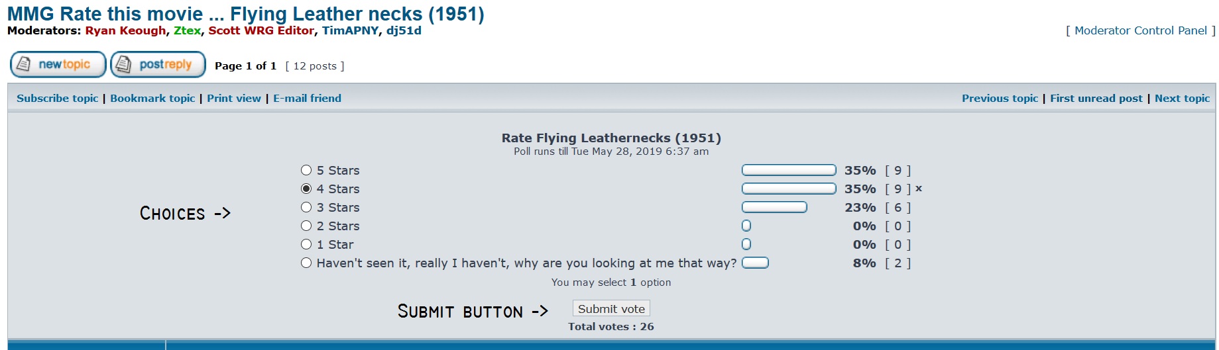
Task: Click the post reply button
Action: click(158, 65)
